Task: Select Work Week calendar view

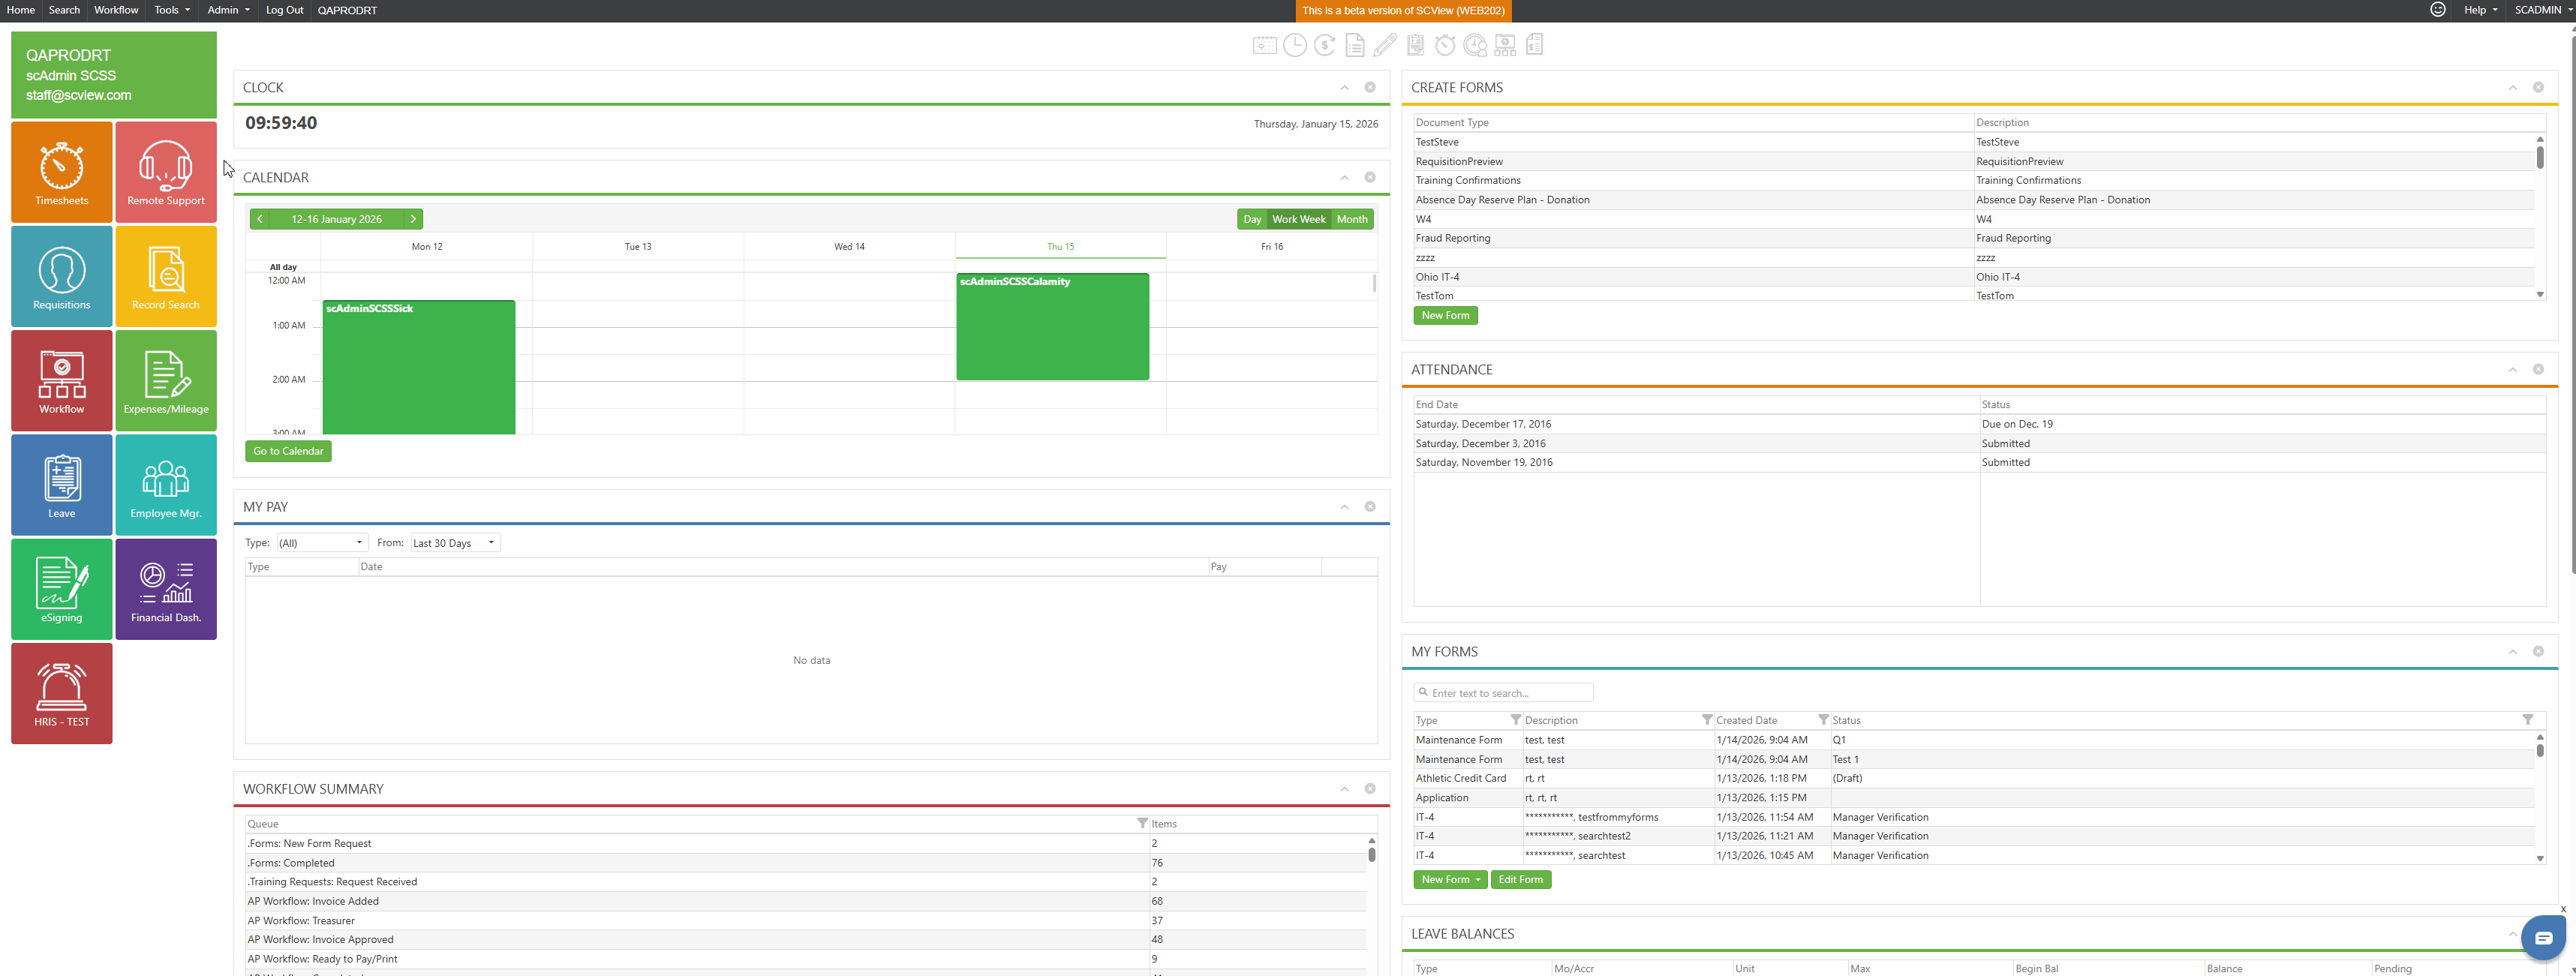Action: (x=1298, y=219)
